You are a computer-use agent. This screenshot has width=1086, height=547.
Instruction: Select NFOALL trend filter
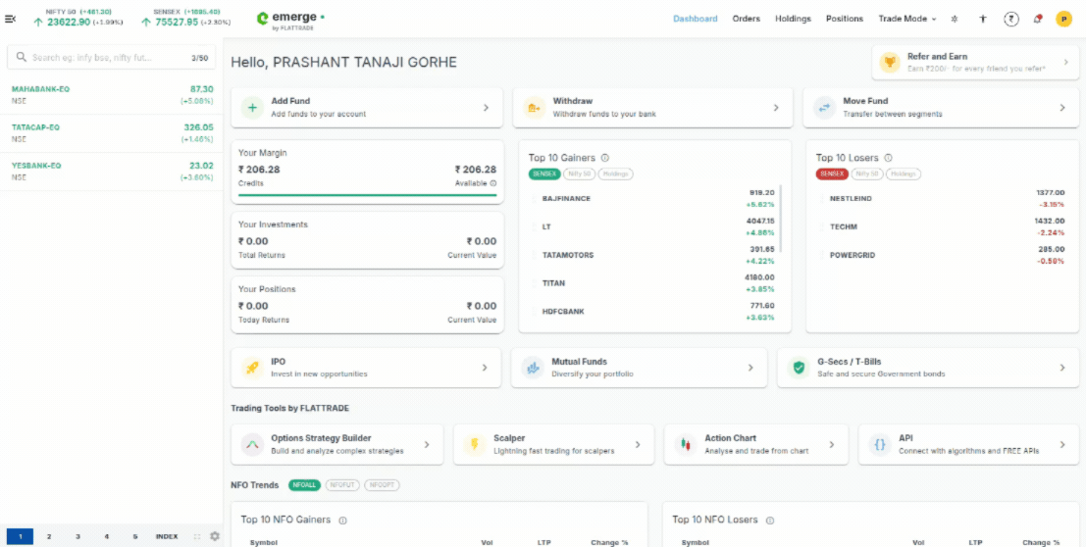point(305,485)
